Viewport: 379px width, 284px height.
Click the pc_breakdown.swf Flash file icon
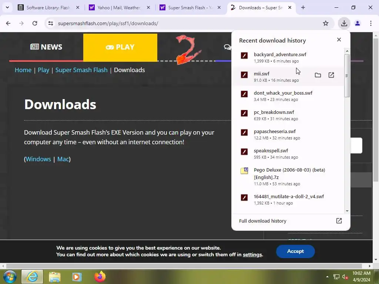tap(244, 113)
